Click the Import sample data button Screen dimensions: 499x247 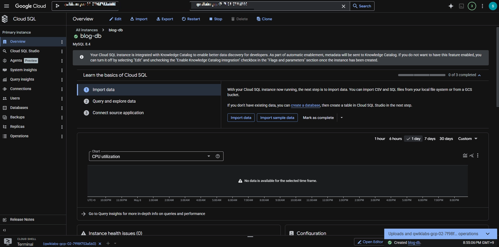pyautogui.click(x=277, y=118)
